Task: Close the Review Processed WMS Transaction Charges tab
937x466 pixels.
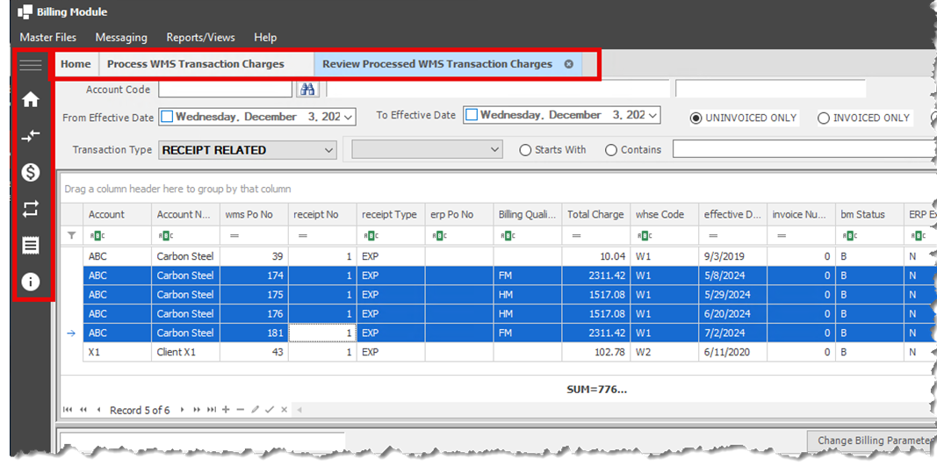Action: point(569,64)
